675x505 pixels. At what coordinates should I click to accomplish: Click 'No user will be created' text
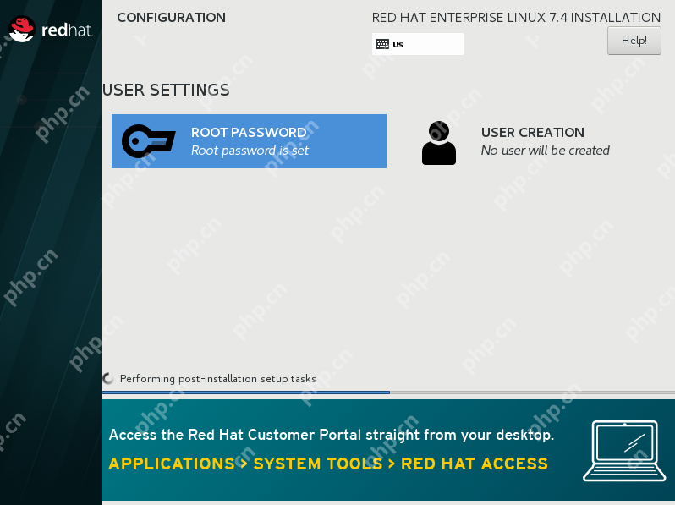point(545,151)
